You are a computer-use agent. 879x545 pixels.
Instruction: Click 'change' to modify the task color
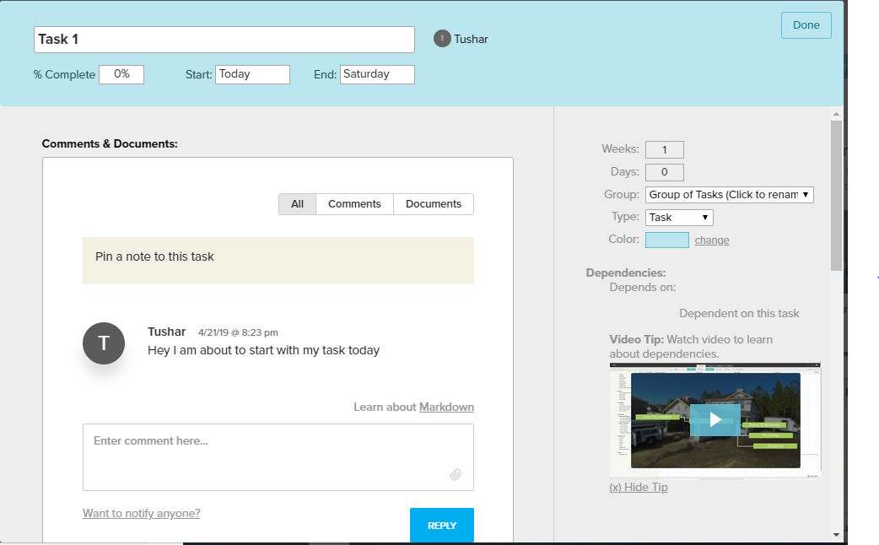pyautogui.click(x=711, y=240)
